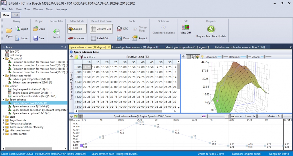
Task: Click the move handle in the 3D view toolbar
Action: tap(184, 57)
